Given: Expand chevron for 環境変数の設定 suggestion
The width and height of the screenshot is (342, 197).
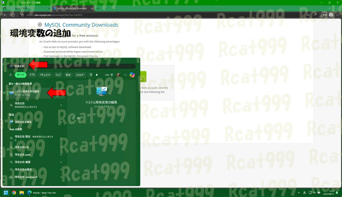Looking at the screenshot, I should click(61, 169).
